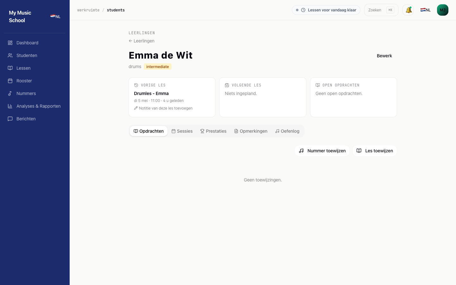
Task: Go back via the Leerlingen link
Action: [142, 41]
